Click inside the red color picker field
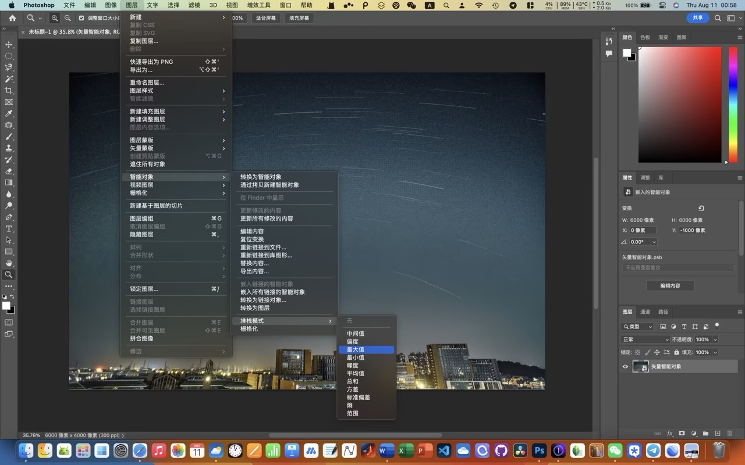 pos(679,105)
